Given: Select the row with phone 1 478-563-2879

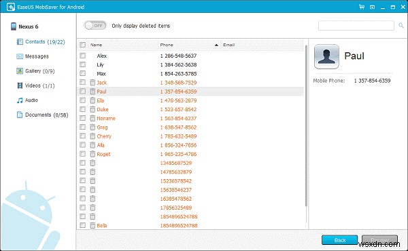Looking at the screenshot, I should [x=190, y=100].
